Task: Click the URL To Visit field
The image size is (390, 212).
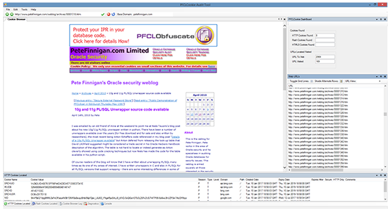Action: pyautogui.click(x=325, y=57)
